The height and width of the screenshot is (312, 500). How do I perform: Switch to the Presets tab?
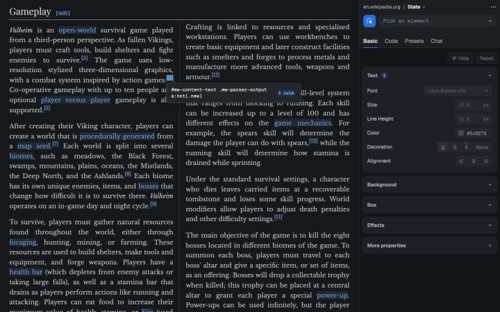click(414, 41)
